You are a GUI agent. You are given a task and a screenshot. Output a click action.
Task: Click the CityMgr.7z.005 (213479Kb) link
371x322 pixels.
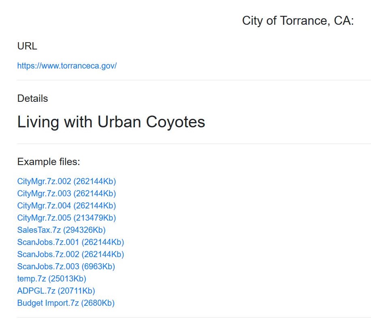[66, 218]
